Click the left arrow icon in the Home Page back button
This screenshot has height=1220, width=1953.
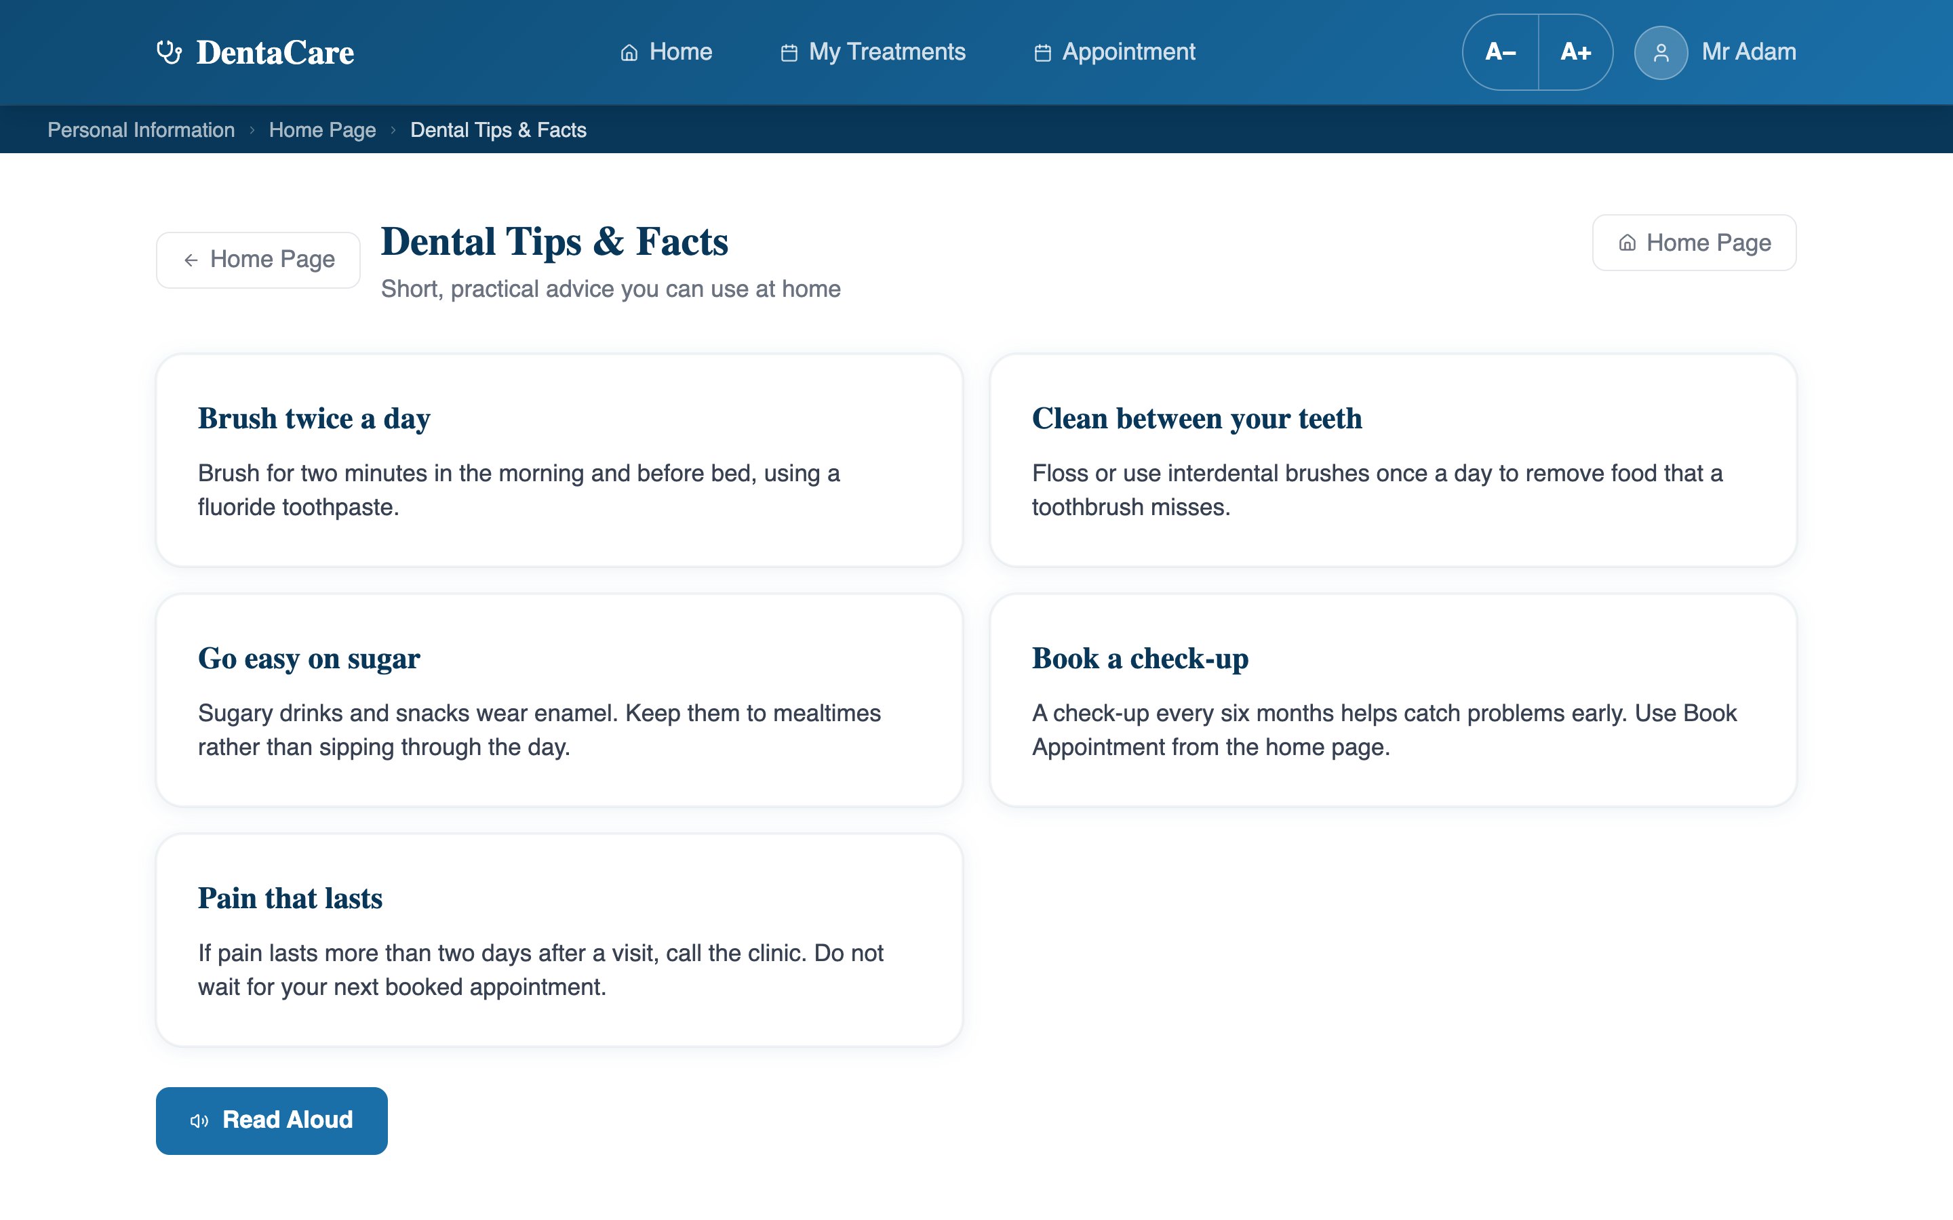pos(191,260)
